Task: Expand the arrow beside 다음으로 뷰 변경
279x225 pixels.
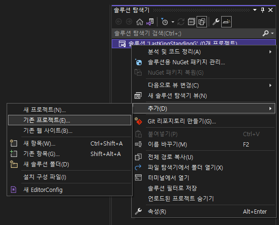Action: 270,86
